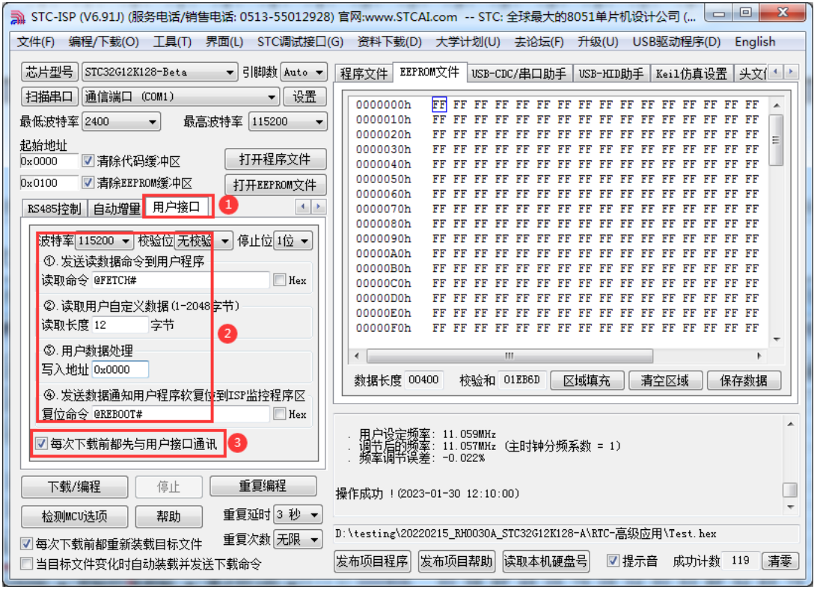
Task: Click 打开程序文件 button
Action: click(275, 159)
